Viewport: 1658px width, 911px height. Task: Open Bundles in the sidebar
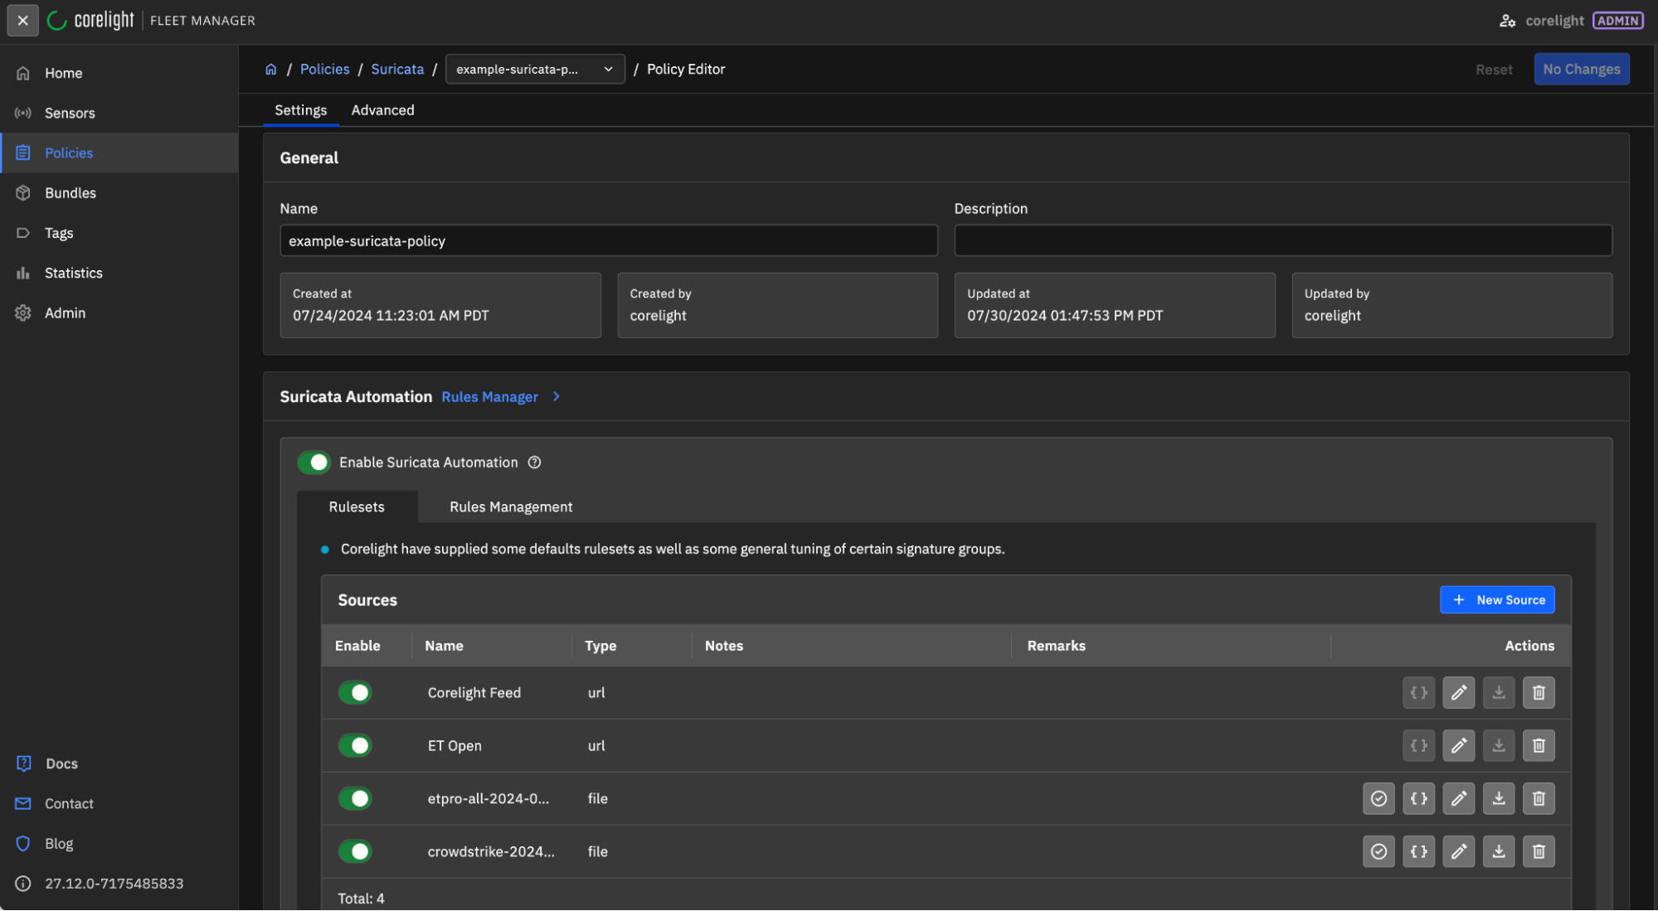pyautogui.click(x=71, y=193)
